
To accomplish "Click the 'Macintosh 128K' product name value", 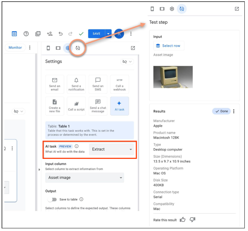I will point(166,138).
